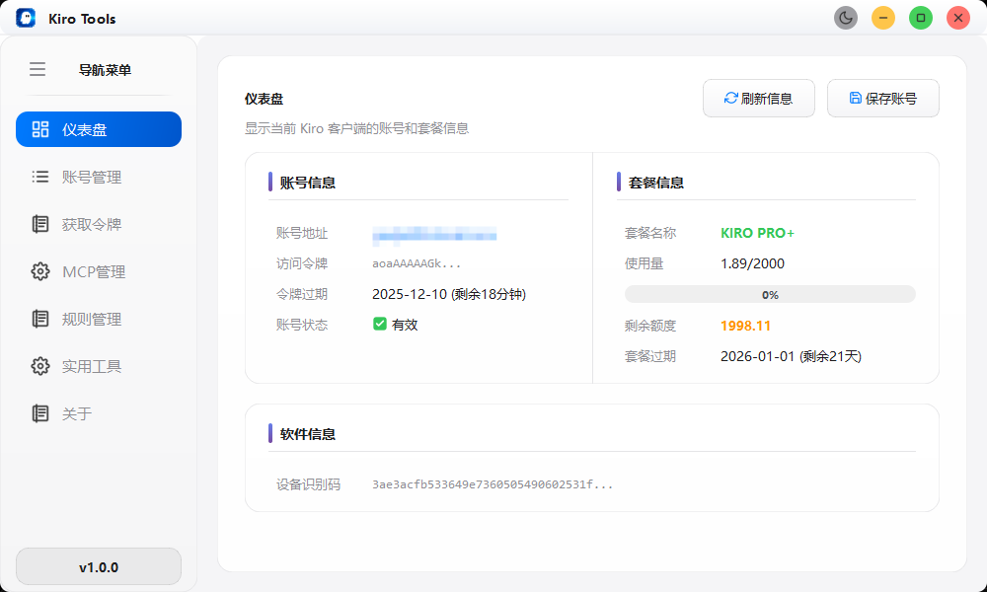The height and width of the screenshot is (592, 987).
Task: Expand the 套餐信息 panel header
Action: 659,182
